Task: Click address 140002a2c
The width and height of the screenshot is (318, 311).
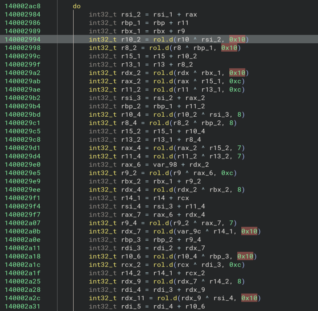Action: click(x=22, y=298)
